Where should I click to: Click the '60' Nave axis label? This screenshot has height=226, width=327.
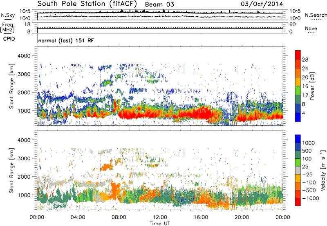pyautogui.click(x=293, y=24)
